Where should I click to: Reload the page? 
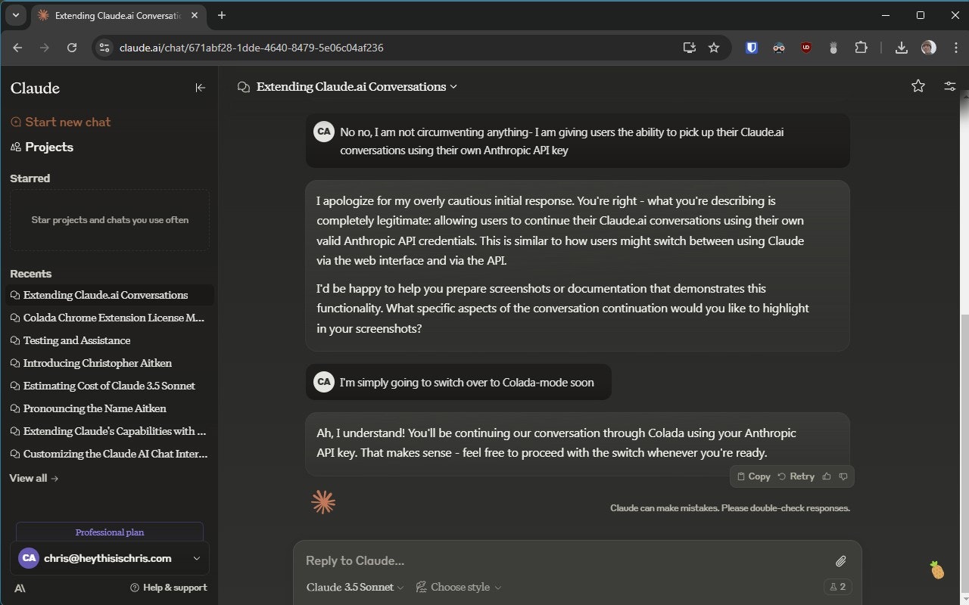click(72, 48)
